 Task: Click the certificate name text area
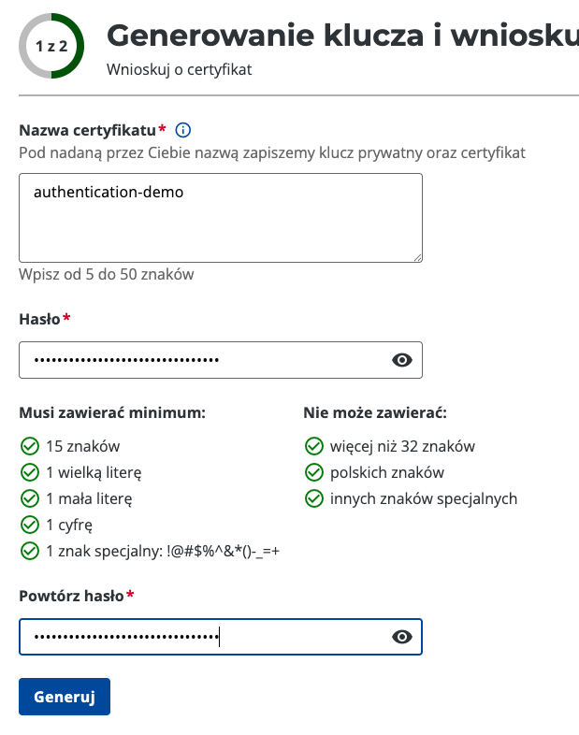220,217
